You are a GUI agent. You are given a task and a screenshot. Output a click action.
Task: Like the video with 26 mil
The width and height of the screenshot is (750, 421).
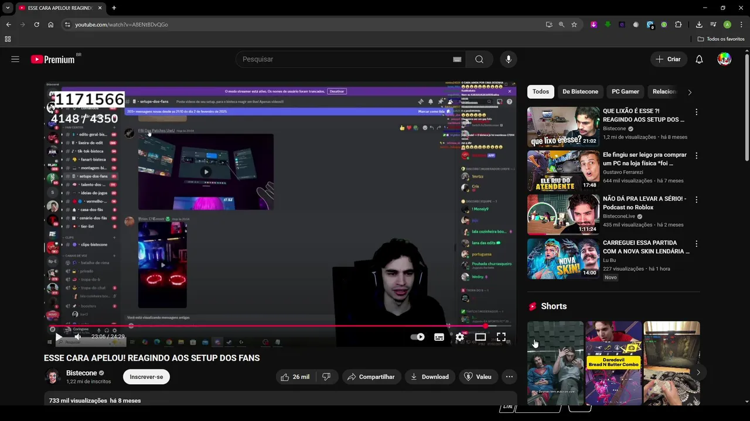[x=295, y=377]
